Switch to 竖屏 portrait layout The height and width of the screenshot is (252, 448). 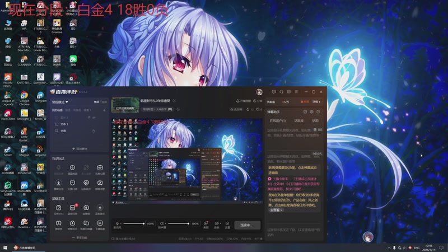(104, 102)
